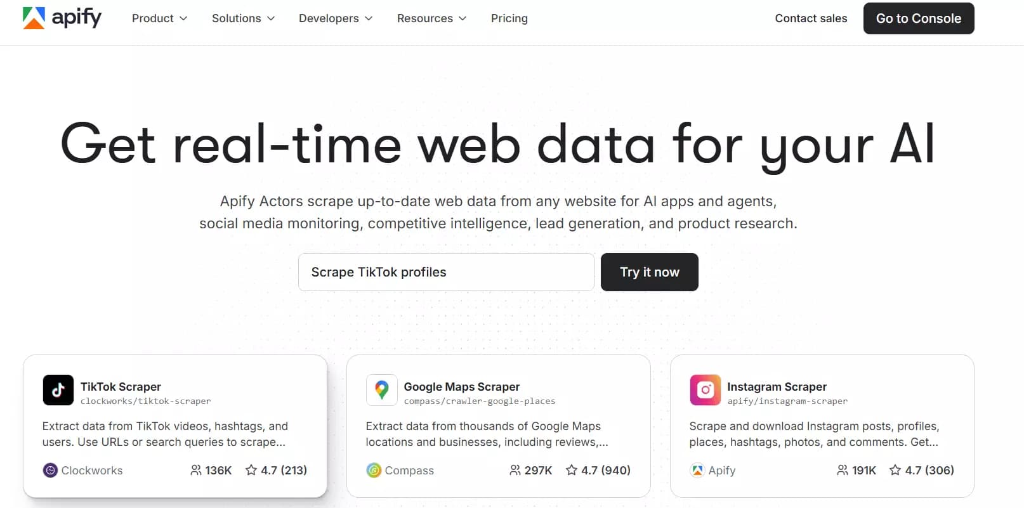This screenshot has height=508, width=1024.
Task: Click the Go to Console button
Action: (x=918, y=18)
